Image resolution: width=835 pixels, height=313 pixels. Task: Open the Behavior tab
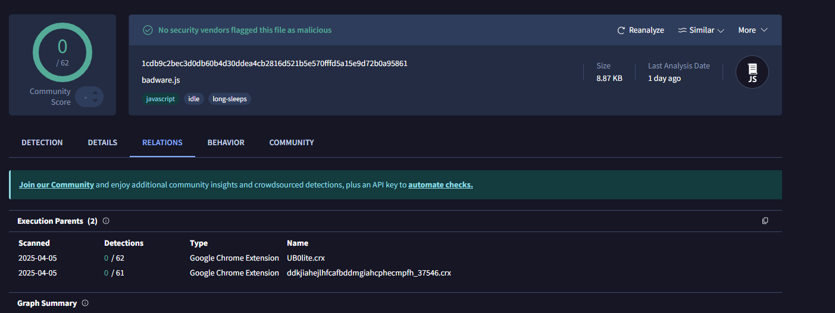coord(226,143)
